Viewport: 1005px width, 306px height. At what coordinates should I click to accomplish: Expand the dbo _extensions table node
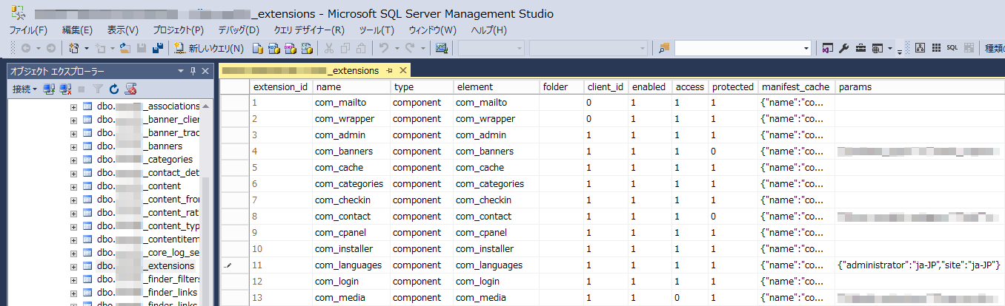pyautogui.click(x=73, y=266)
